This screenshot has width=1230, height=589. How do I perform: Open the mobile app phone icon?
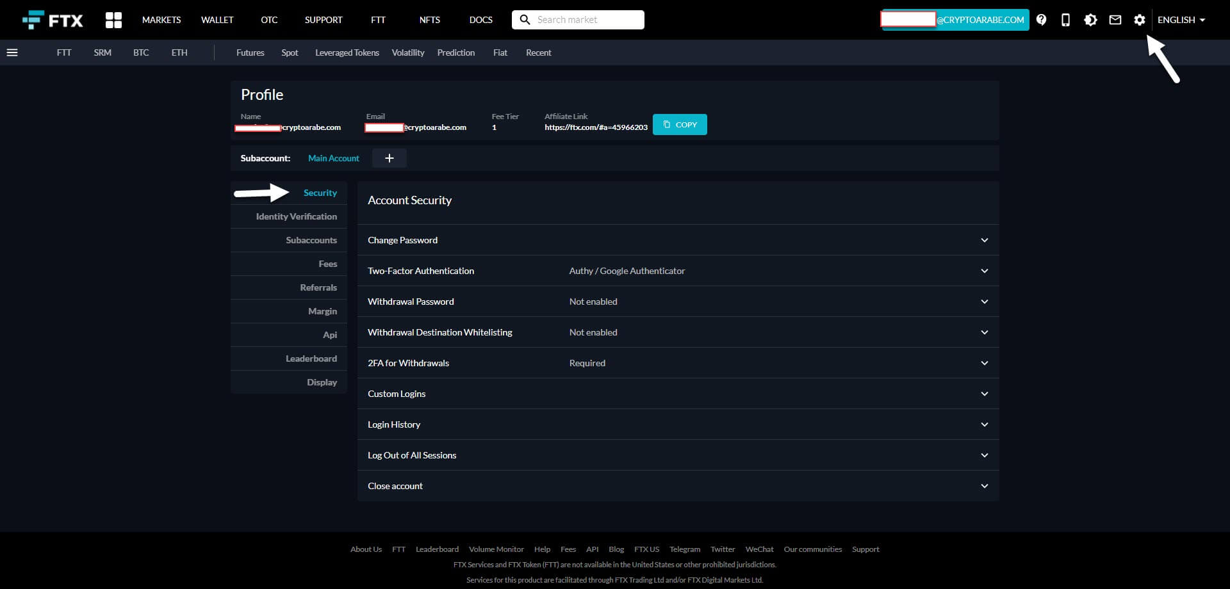[1065, 20]
